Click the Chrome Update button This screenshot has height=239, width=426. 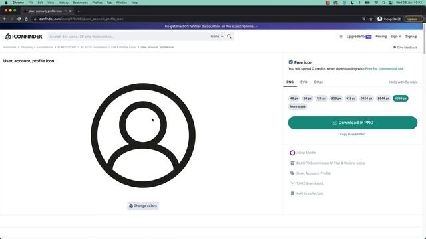[414, 19]
